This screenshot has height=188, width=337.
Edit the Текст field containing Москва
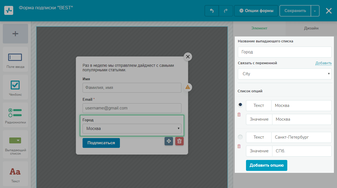click(301, 106)
